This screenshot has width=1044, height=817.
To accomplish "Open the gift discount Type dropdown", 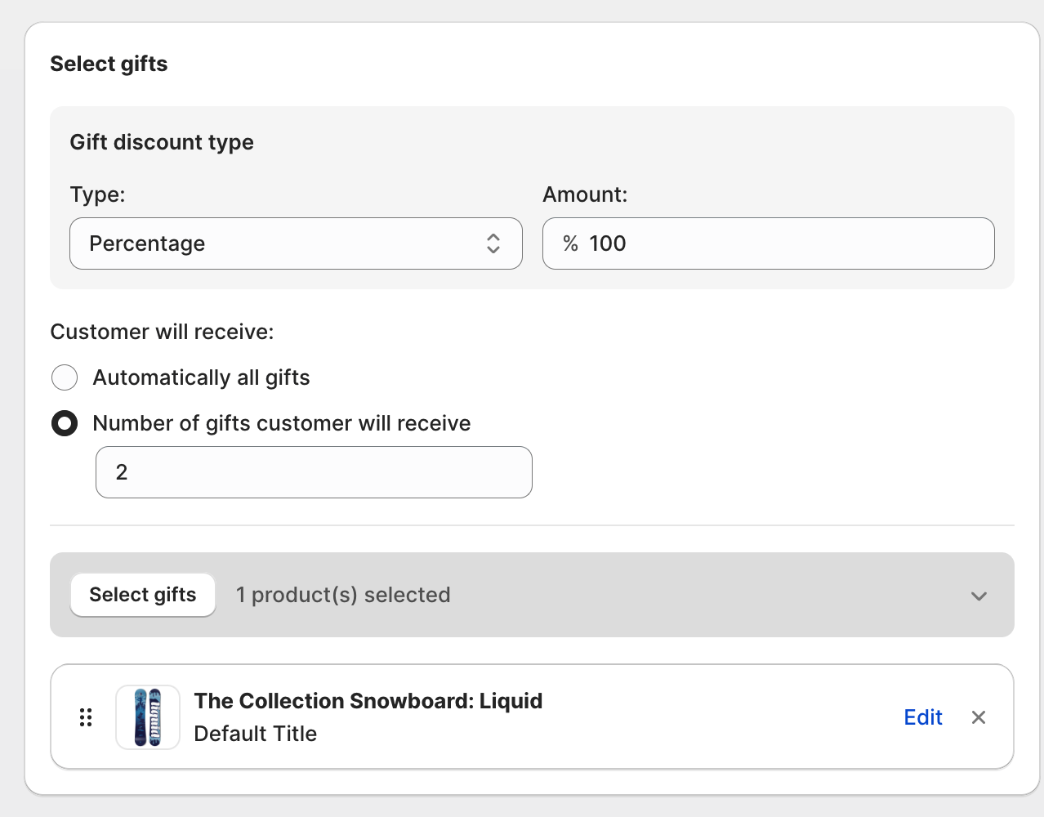I will 296,243.
